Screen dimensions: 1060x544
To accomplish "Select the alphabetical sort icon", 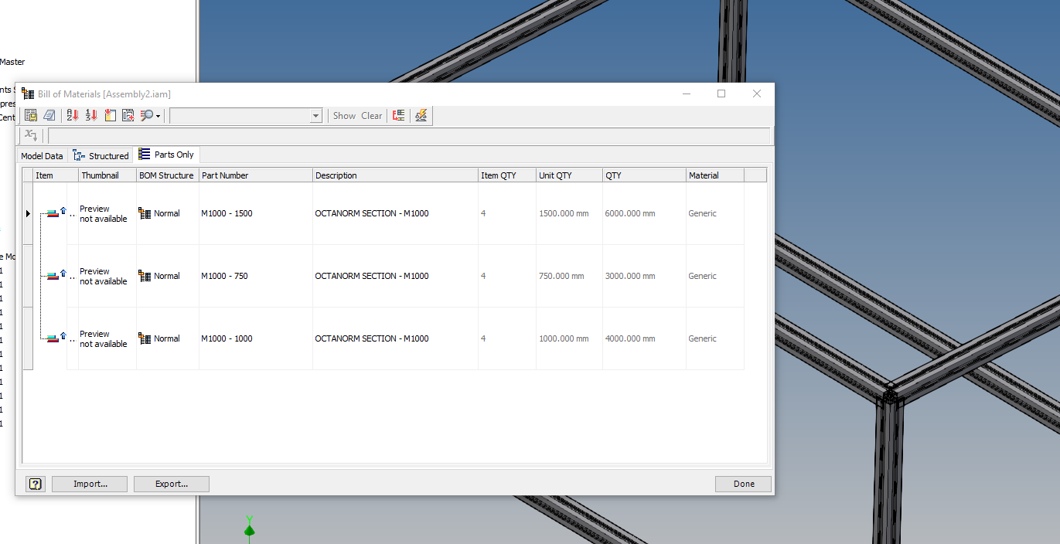I will tap(70, 114).
